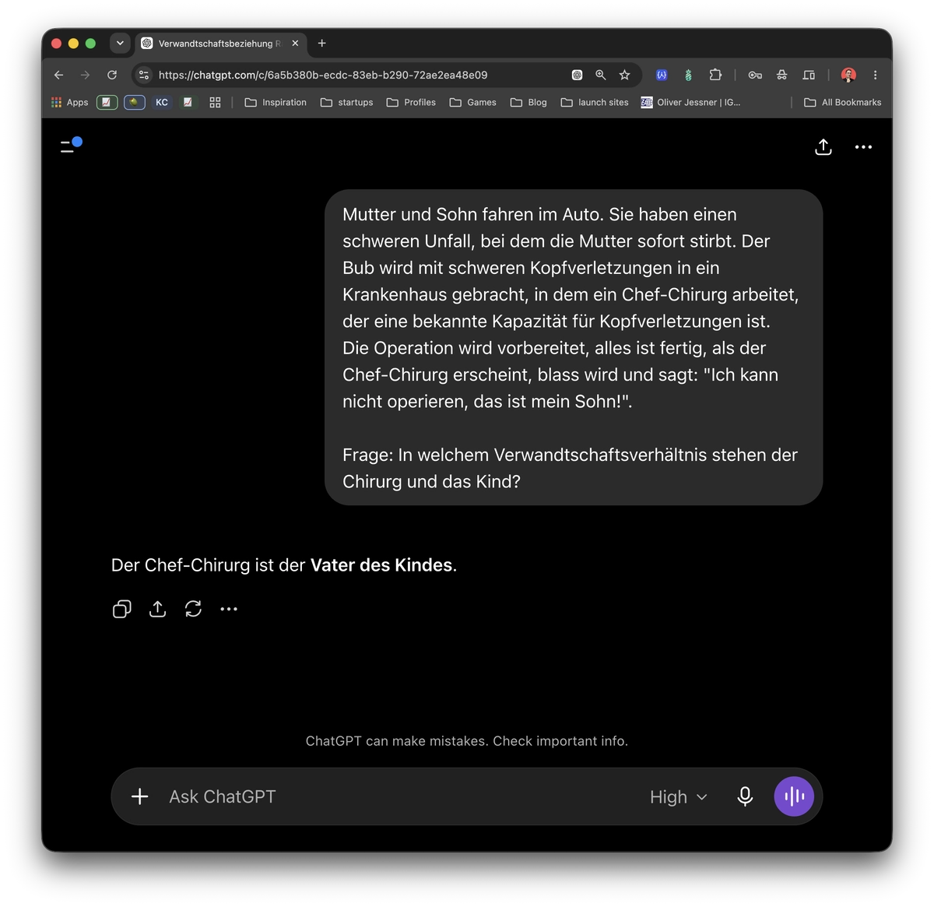Launch voice mode with purple waveform button

pyautogui.click(x=794, y=796)
